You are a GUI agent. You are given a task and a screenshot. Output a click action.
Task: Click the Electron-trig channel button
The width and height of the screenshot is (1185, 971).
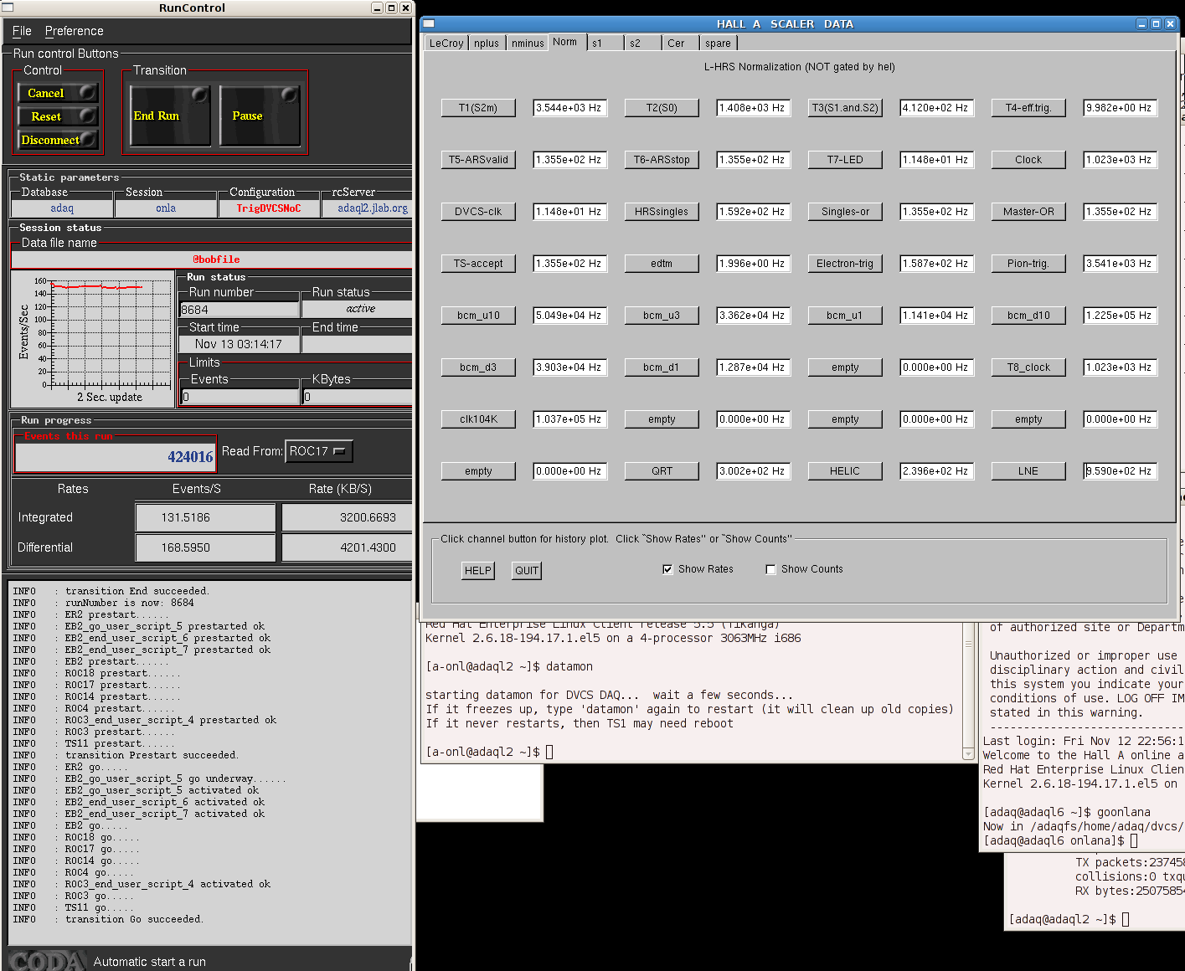[x=845, y=264]
